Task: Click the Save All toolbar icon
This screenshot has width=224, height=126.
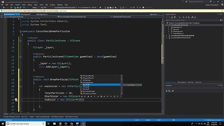Action: [x=20, y=8]
